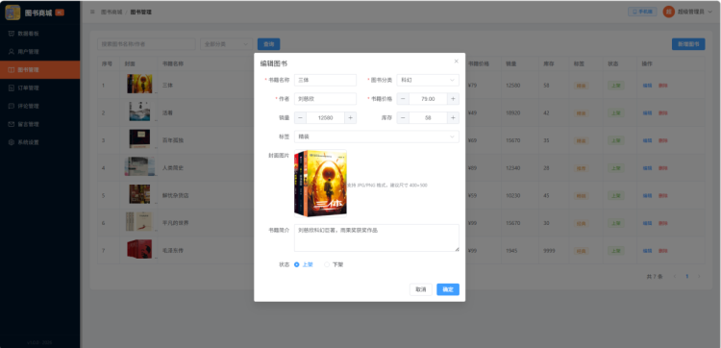Viewport: 721px width, 348px height.
Task: Decrease 库存 with the minus button
Action: [x=403, y=117]
